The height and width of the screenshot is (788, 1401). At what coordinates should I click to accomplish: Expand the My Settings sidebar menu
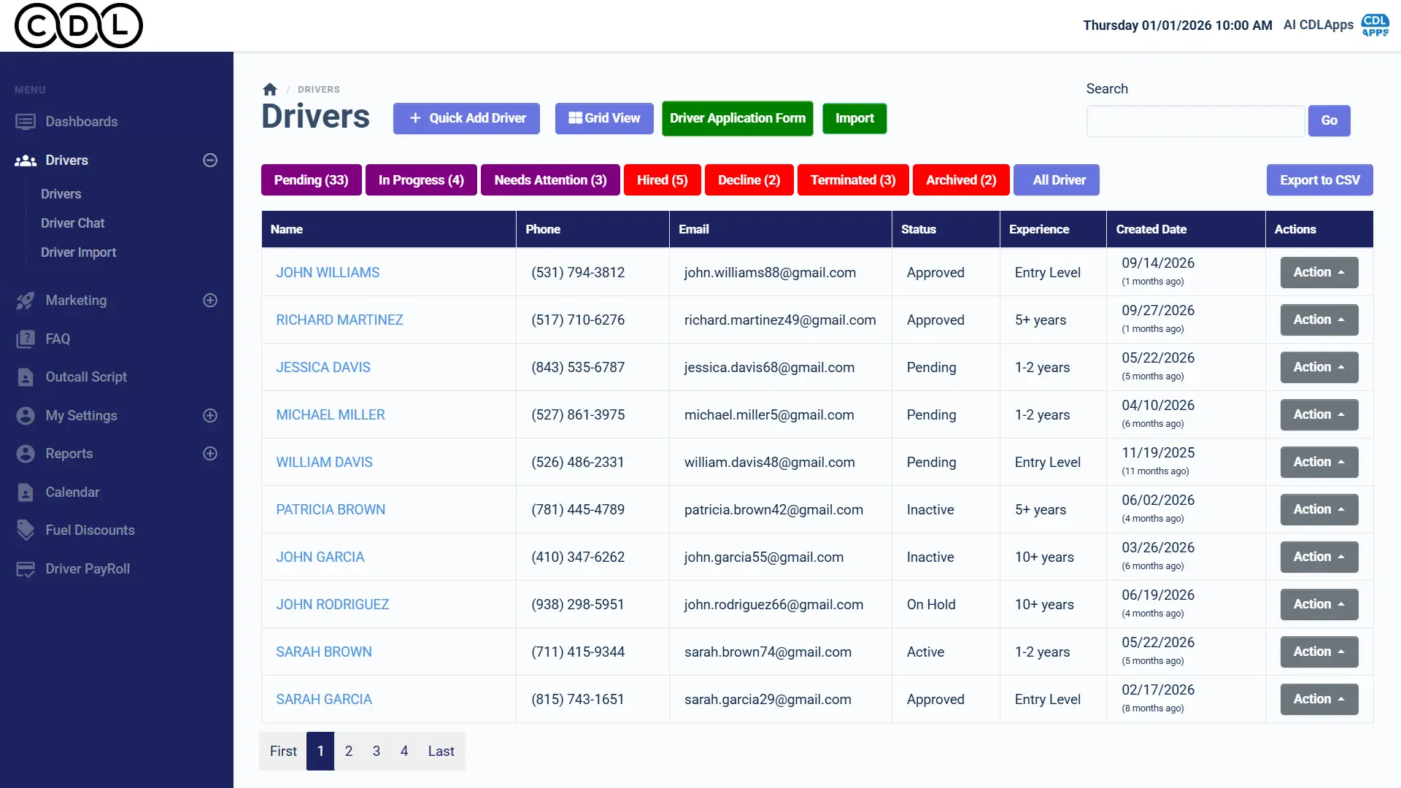point(210,416)
